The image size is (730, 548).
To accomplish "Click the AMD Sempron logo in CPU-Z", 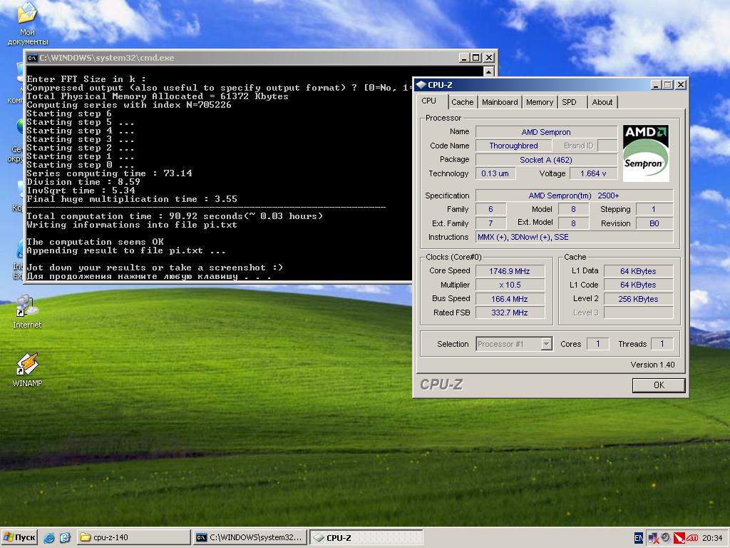I will [x=646, y=153].
